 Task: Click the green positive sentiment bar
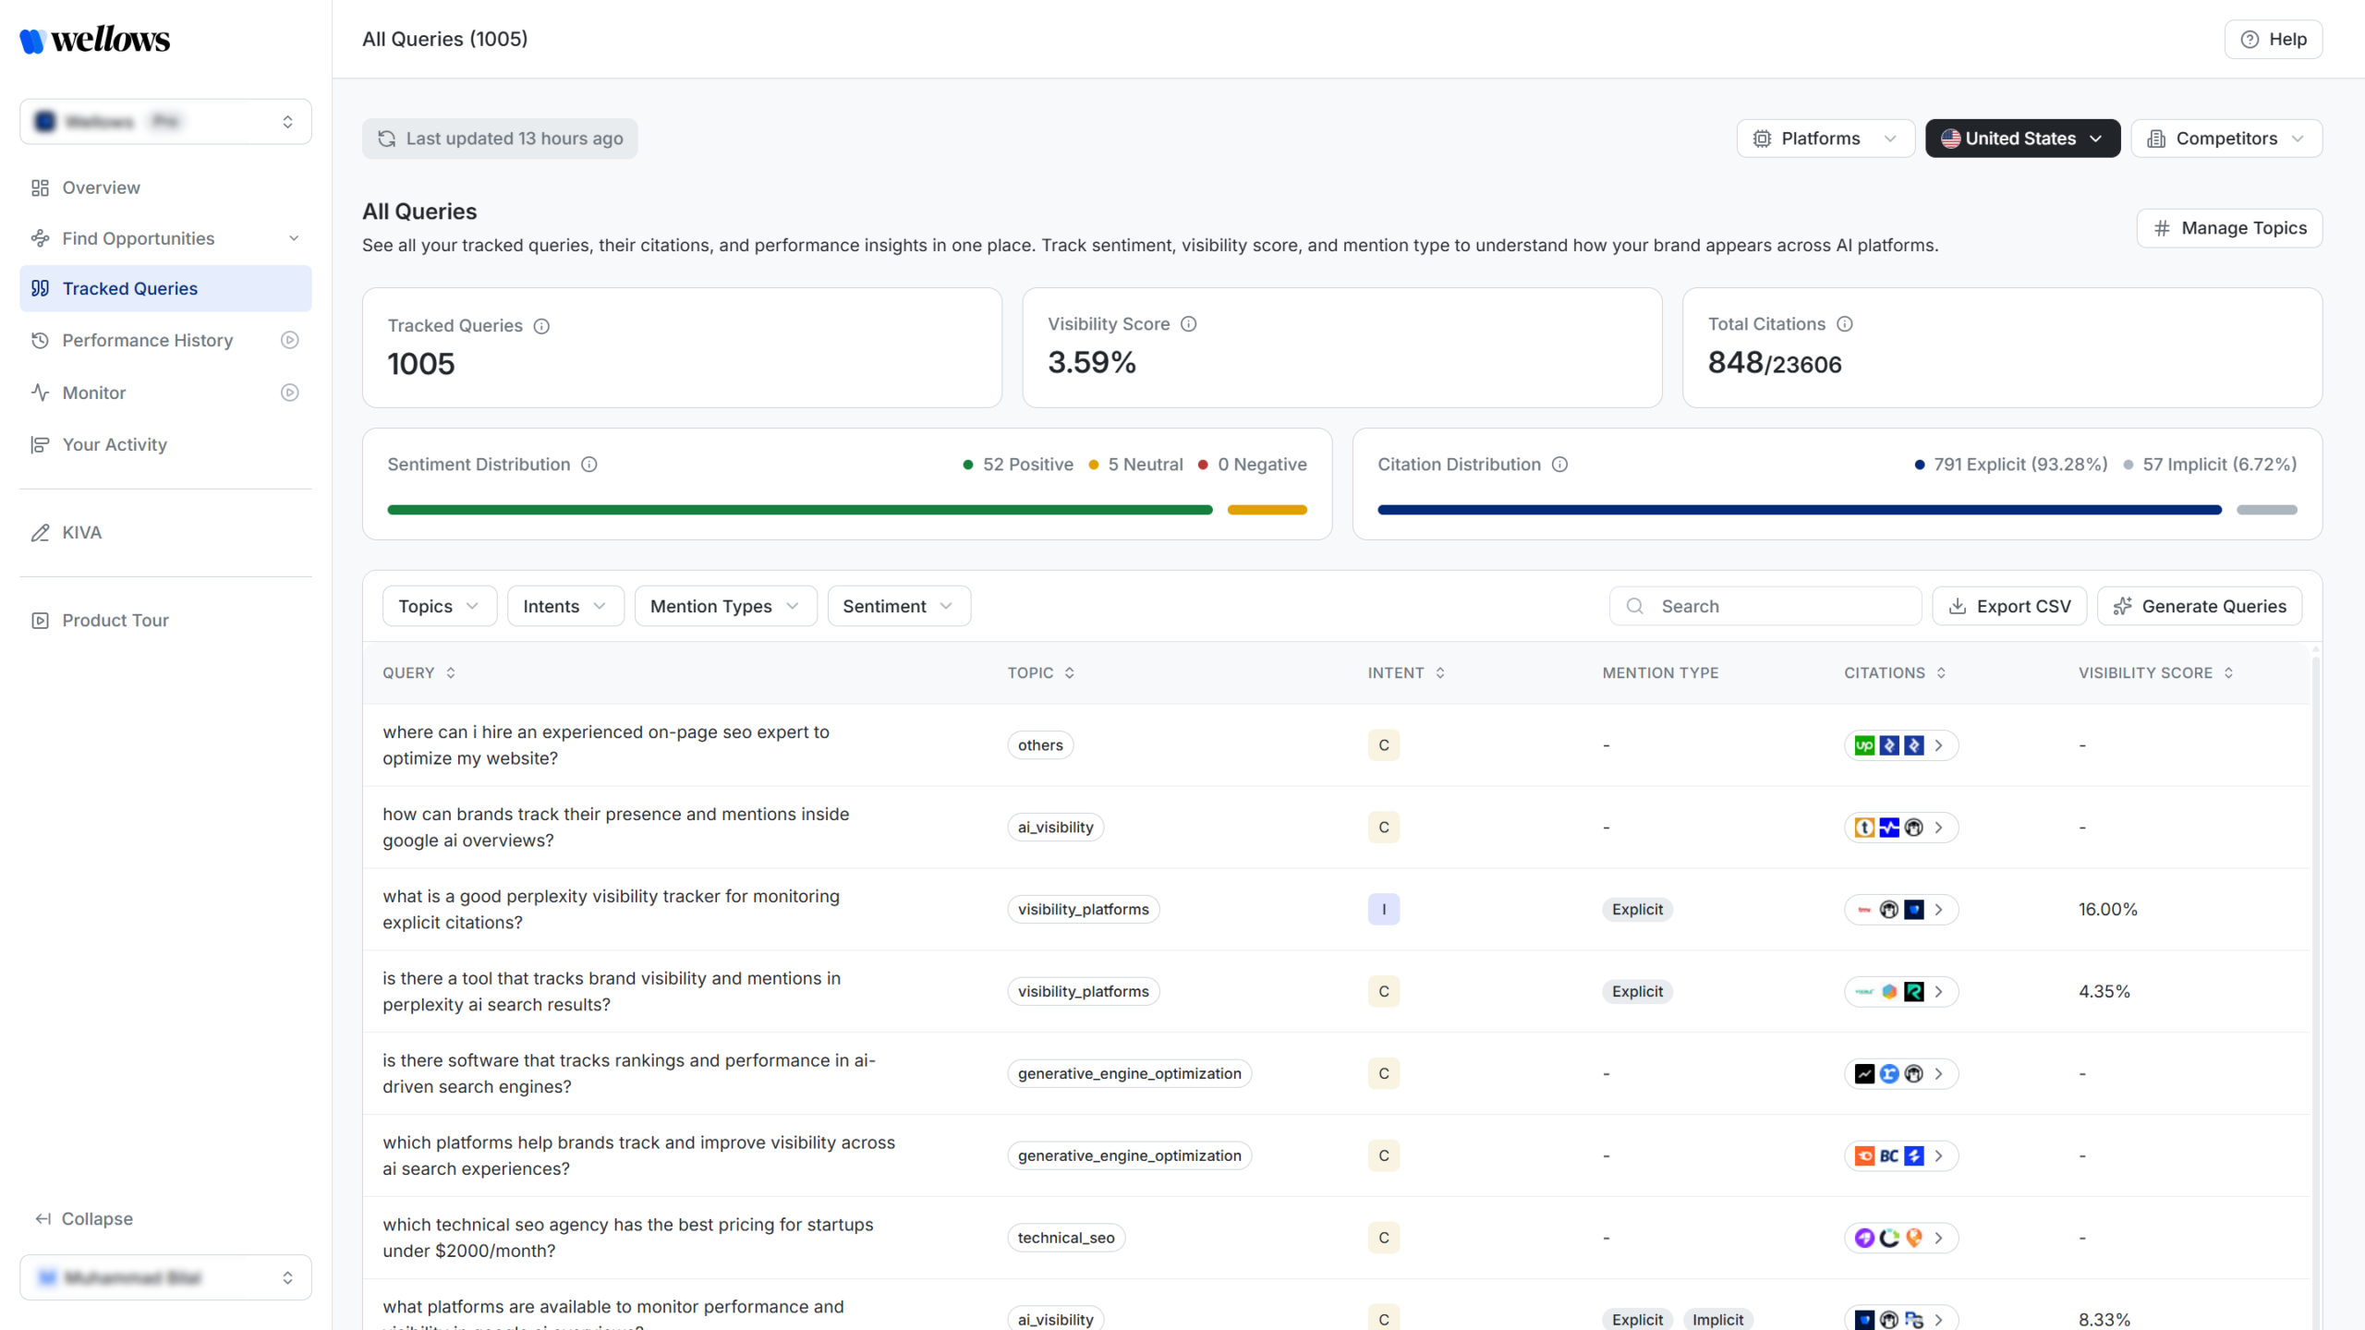click(x=799, y=510)
